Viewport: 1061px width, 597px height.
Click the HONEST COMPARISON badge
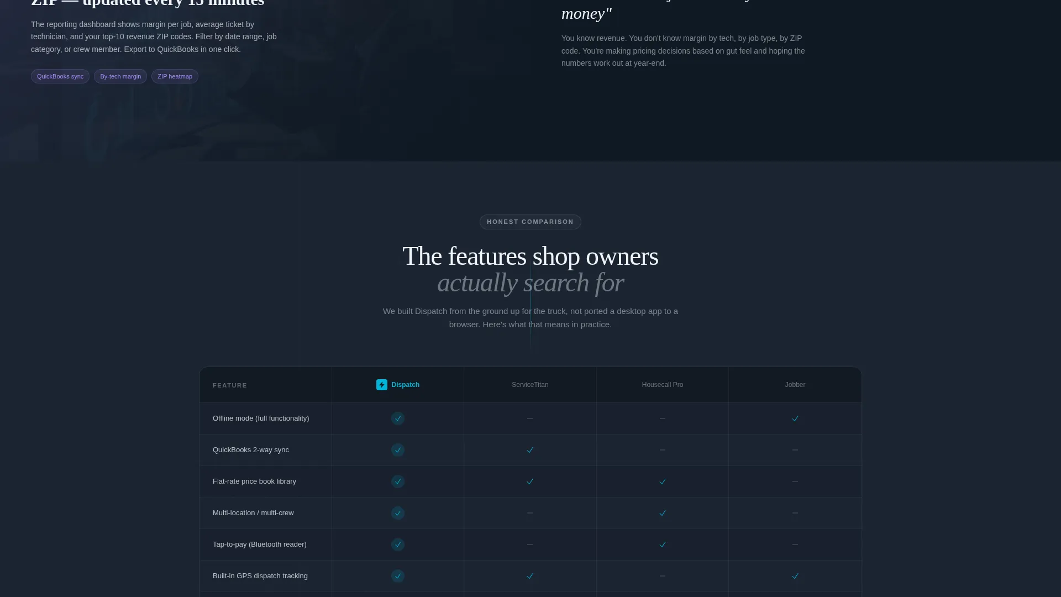(530, 222)
